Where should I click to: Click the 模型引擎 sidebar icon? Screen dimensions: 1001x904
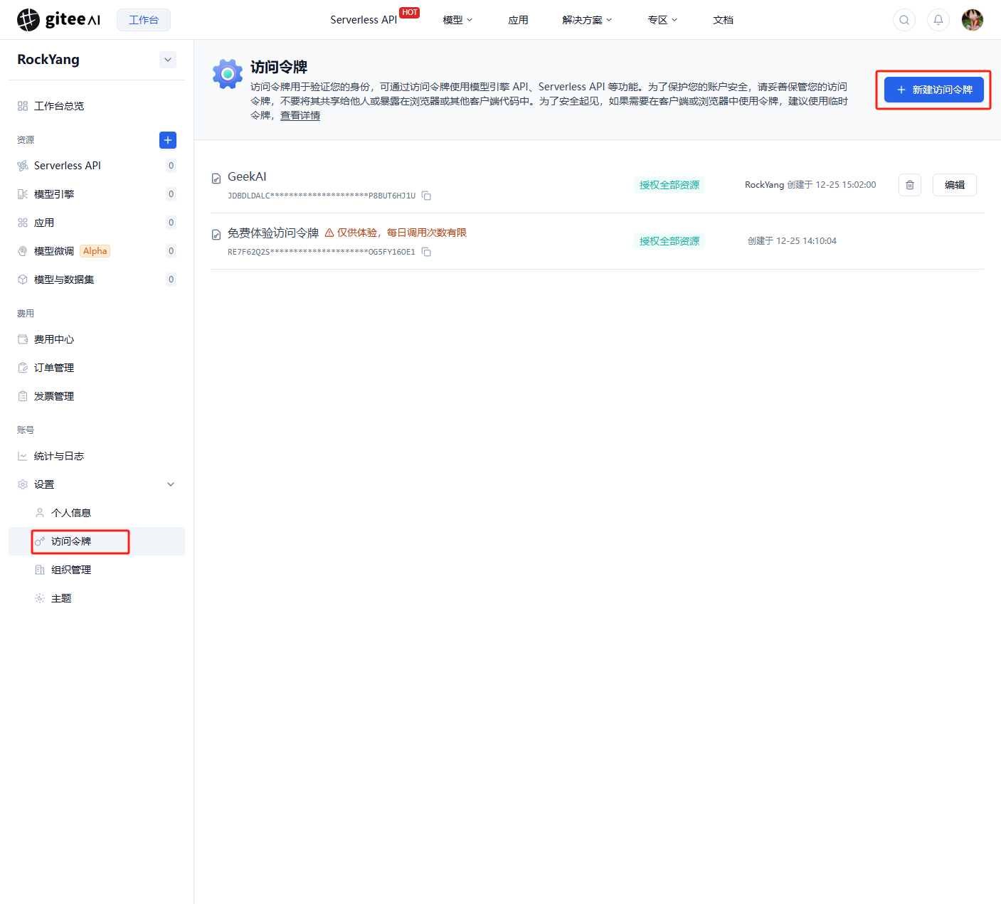[23, 194]
